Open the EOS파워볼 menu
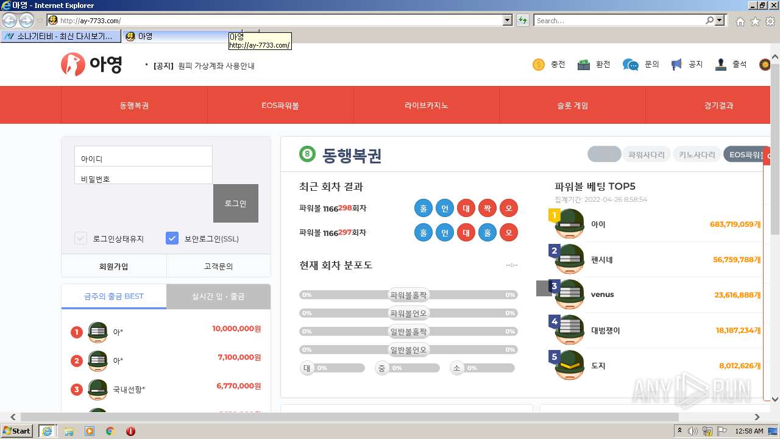This screenshot has width=780, height=439. click(x=280, y=105)
